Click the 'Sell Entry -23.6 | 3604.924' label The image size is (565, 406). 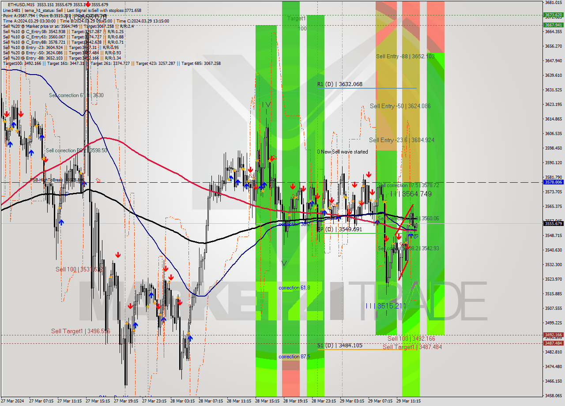(402, 140)
